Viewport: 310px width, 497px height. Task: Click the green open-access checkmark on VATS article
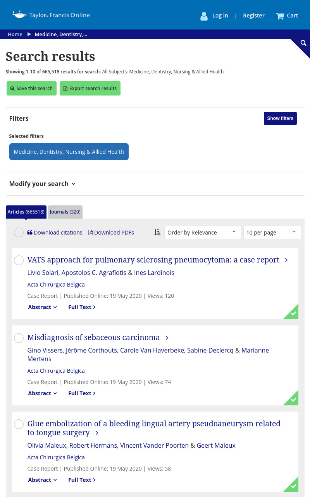coord(293,313)
